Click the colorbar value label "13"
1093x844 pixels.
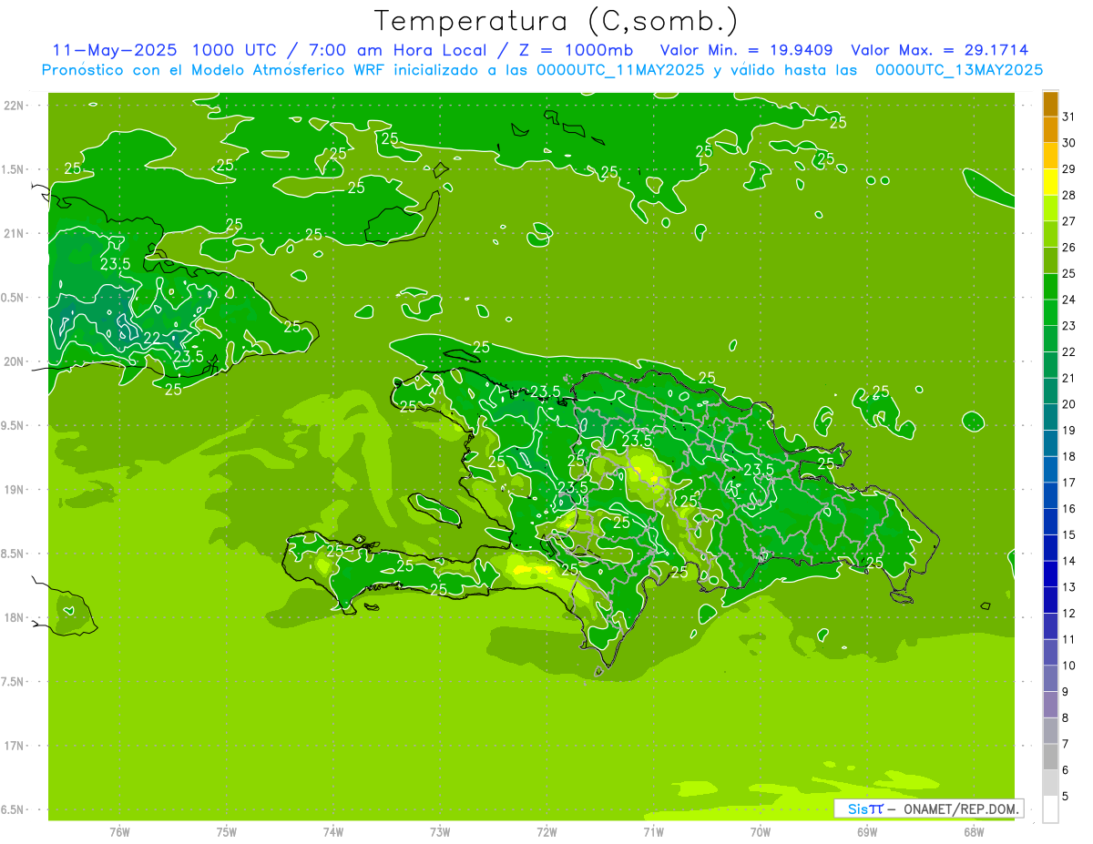click(1069, 587)
